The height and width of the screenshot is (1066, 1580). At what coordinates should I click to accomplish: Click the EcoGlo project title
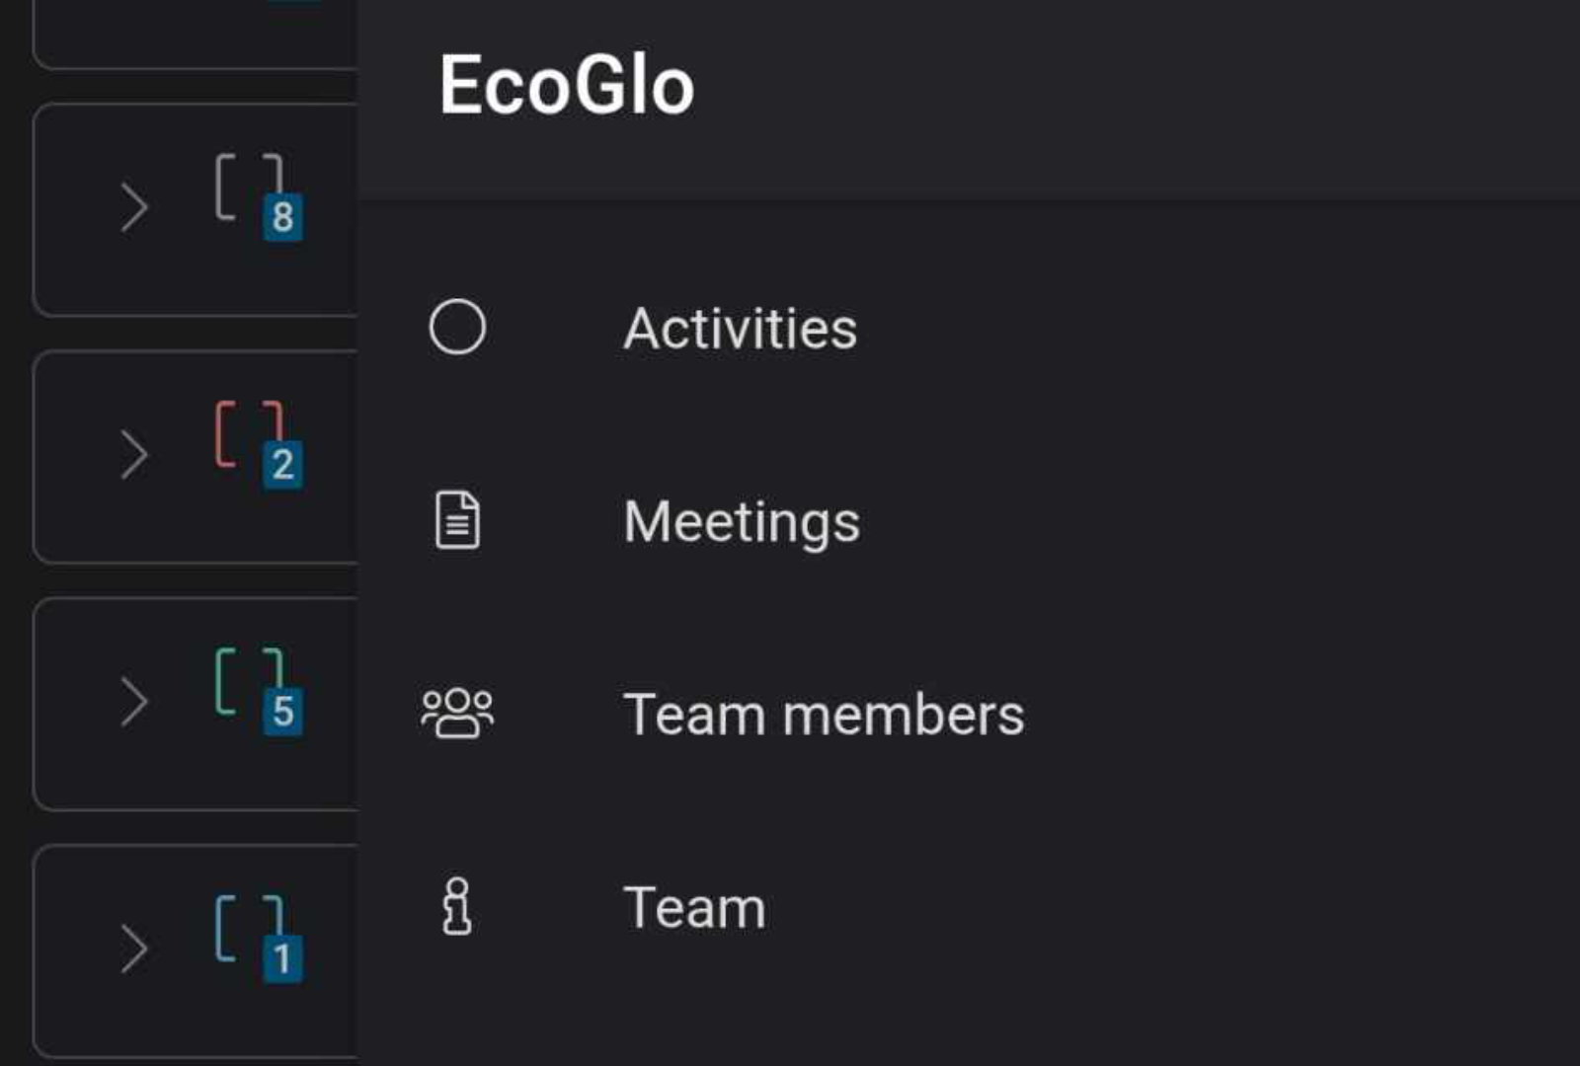pos(567,86)
